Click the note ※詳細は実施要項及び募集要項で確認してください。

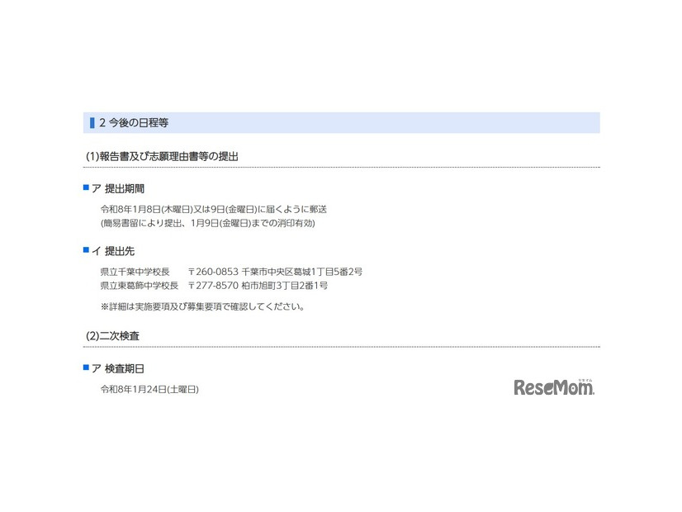[x=203, y=305]
